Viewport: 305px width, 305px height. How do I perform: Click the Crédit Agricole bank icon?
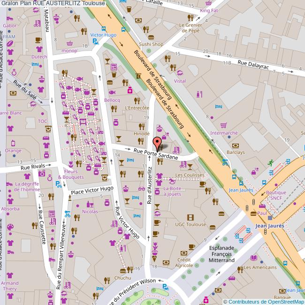pos(191,247)
